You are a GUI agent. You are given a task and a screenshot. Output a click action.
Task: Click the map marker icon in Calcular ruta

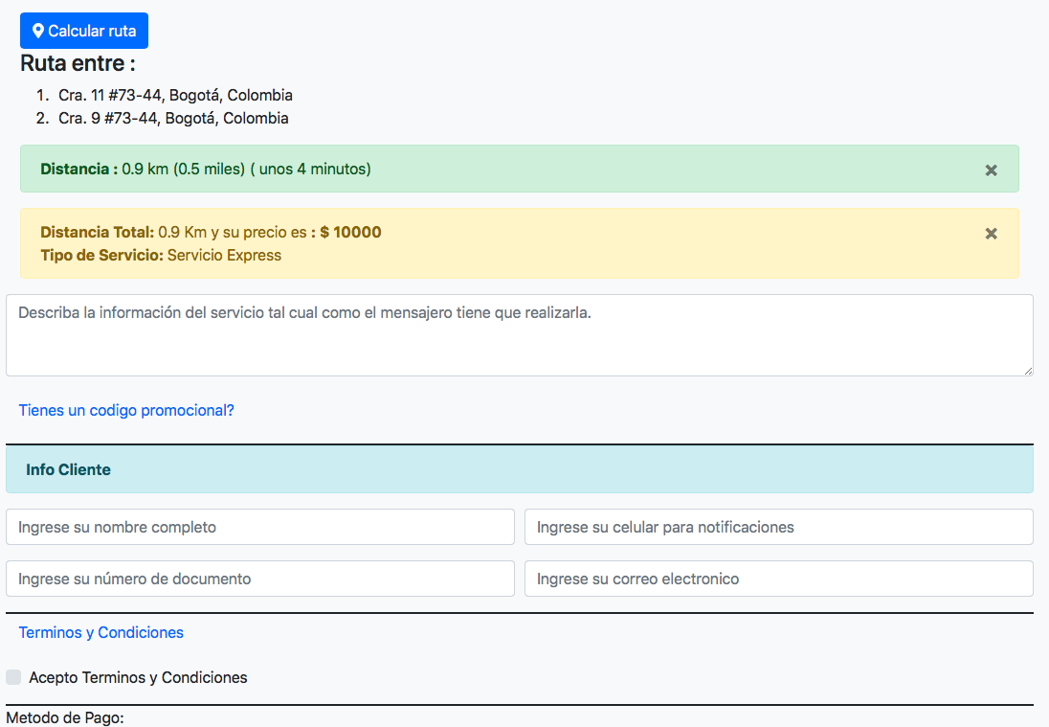tap(38, 31)
